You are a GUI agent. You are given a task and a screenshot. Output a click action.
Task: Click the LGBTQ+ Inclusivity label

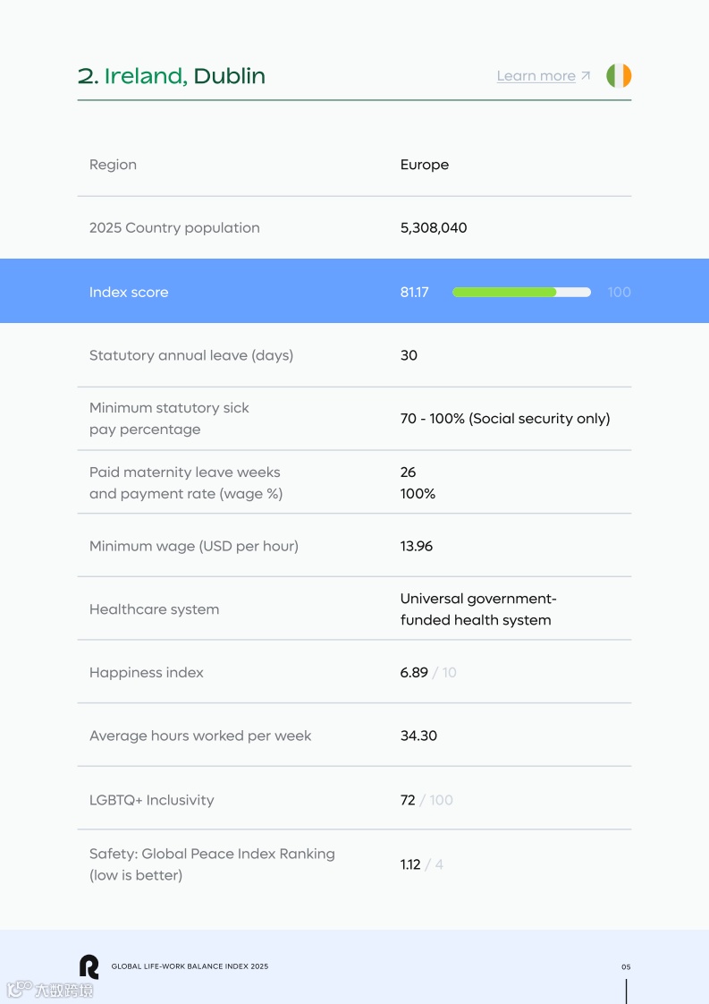[x=152, y=800]
